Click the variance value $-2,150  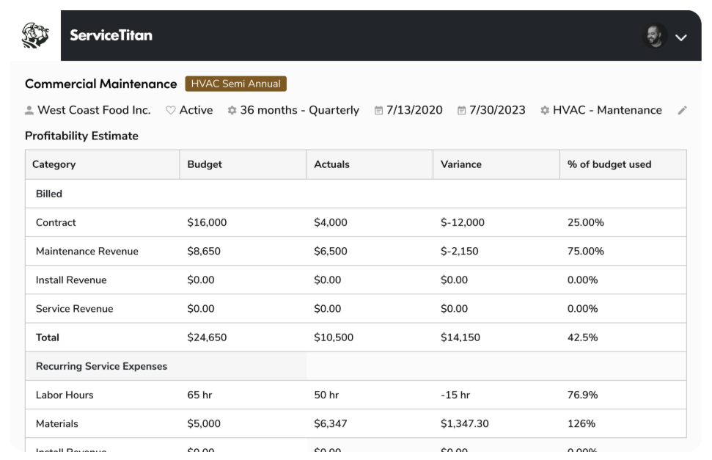tap(460, 251)
